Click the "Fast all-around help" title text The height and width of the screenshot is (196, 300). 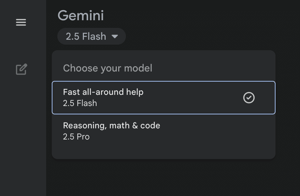click(103, 92)
